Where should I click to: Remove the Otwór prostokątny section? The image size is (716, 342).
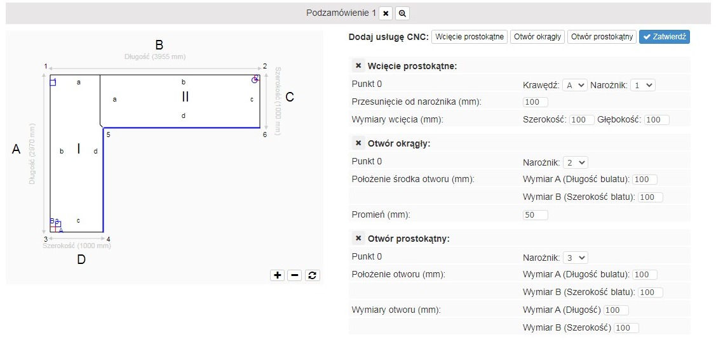click(358, 238)
